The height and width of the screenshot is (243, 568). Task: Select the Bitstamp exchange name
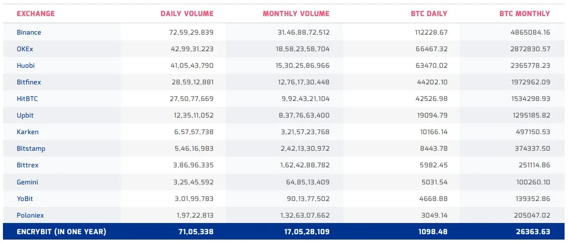click(31, 148)
